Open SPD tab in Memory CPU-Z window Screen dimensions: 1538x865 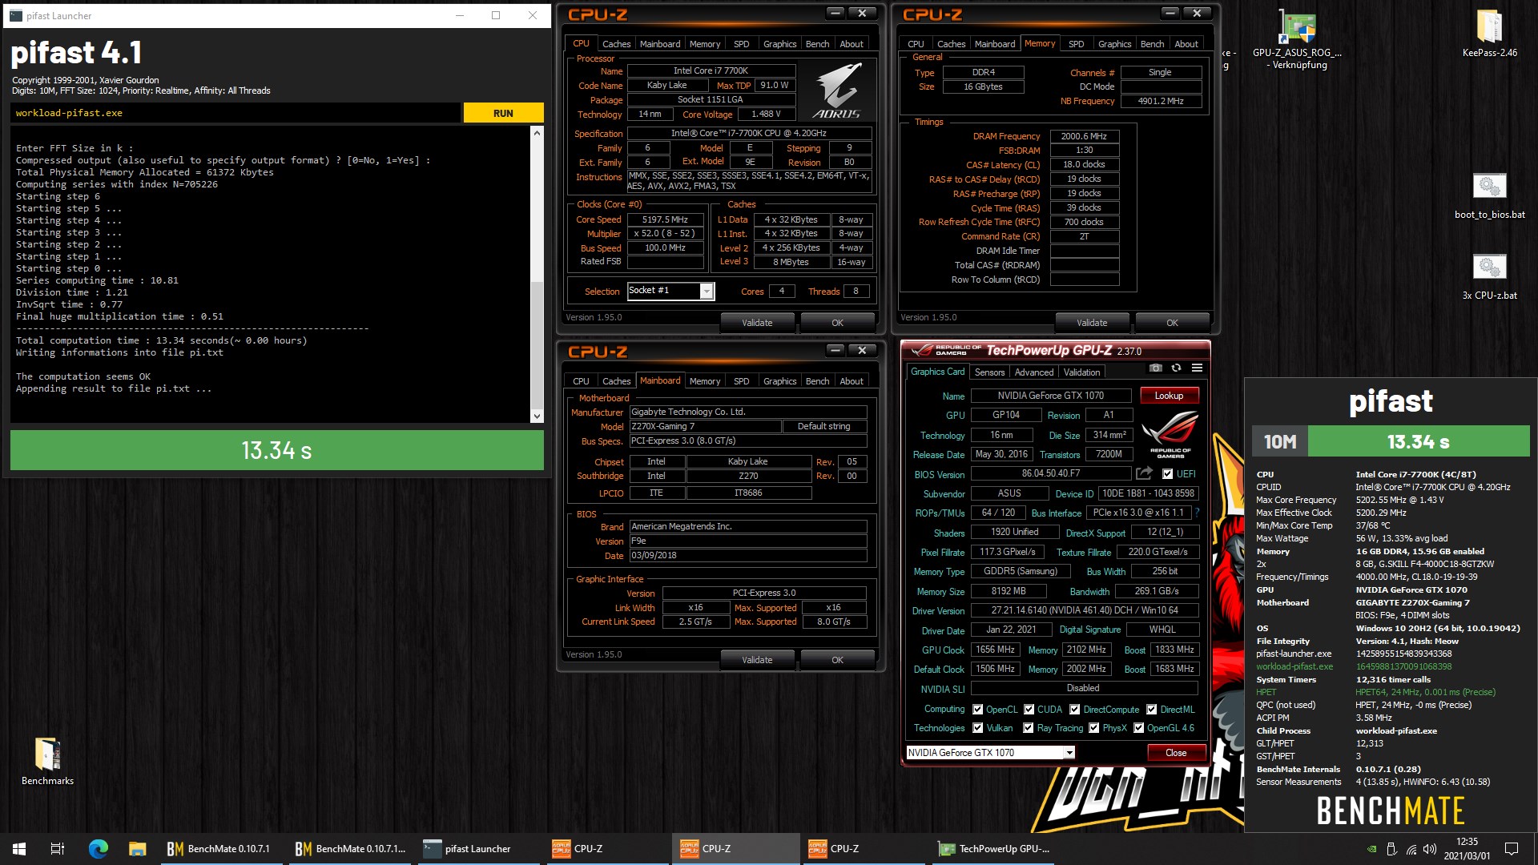1076,44
